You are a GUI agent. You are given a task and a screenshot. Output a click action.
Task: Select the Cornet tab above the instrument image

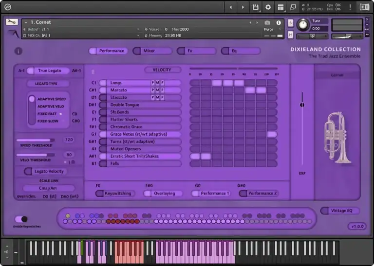coord(337,75)
